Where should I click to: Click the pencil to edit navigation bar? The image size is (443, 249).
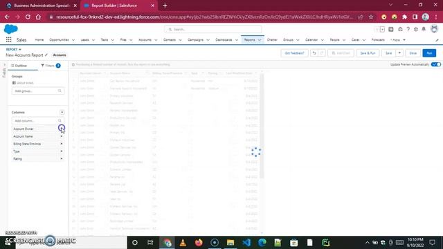click(437, 40)
